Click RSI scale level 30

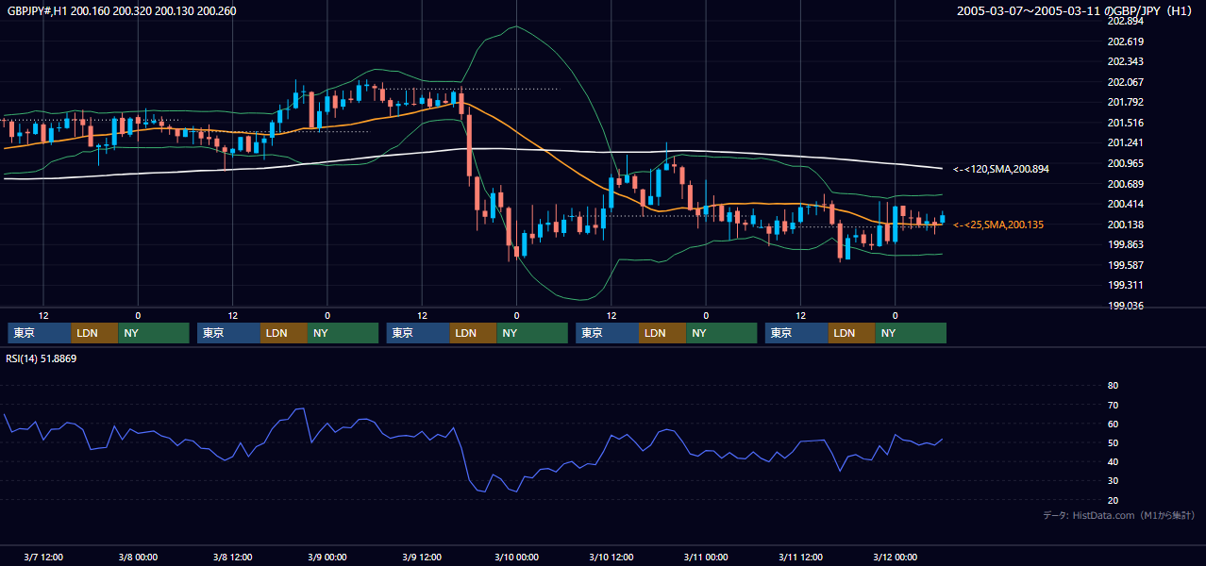pos(1113,481)
